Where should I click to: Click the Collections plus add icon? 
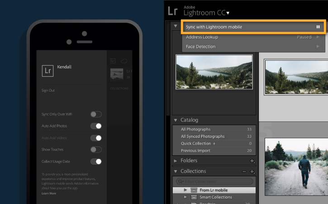pyautogui.click(x=252, y=172)
